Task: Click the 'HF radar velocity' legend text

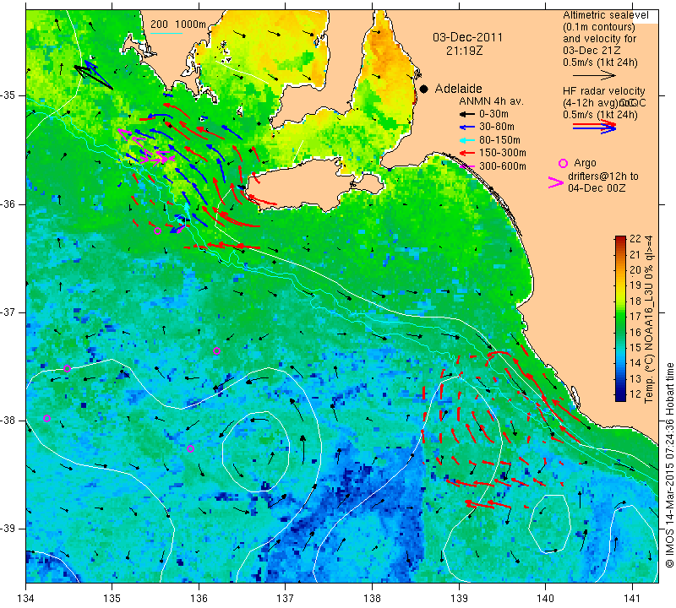Action: (x=604, y=91)
